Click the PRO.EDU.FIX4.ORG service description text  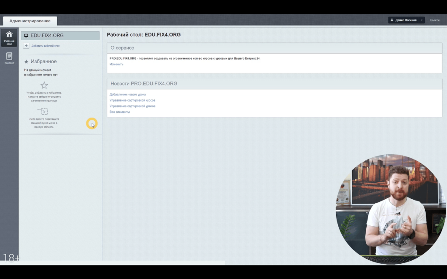(185, 58)
